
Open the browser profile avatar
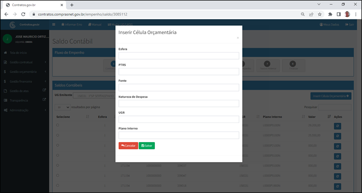click(347, 14)
